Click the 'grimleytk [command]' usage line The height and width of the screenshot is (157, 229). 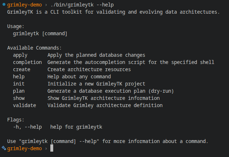[40, 34]
